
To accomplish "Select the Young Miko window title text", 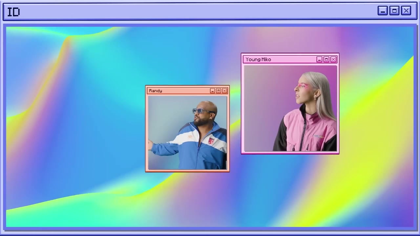I will click(258, 59).
